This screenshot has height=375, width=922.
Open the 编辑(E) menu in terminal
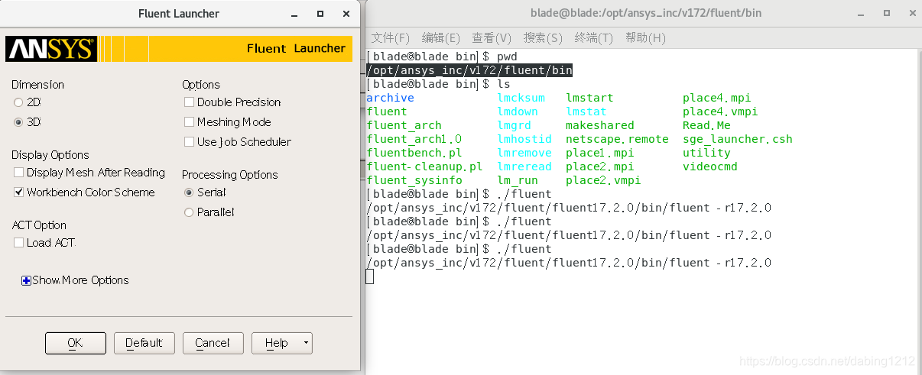coord(440,38)
